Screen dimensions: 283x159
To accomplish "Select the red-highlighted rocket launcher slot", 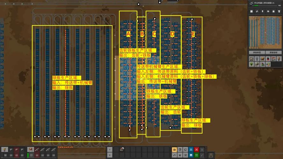I will (x=37, y=149).
